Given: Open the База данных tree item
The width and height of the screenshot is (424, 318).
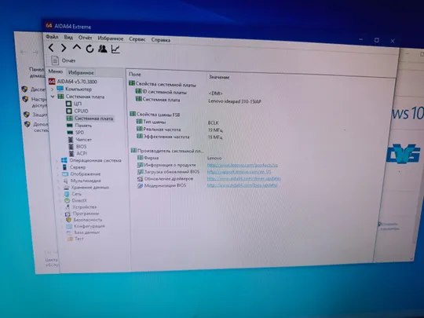Looking at the screenshot, I should pos(83,232).
